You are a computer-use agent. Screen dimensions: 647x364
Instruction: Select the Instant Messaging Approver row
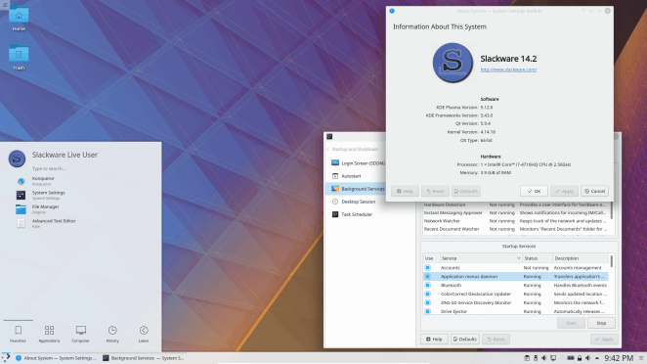click(x=515, y=212)
